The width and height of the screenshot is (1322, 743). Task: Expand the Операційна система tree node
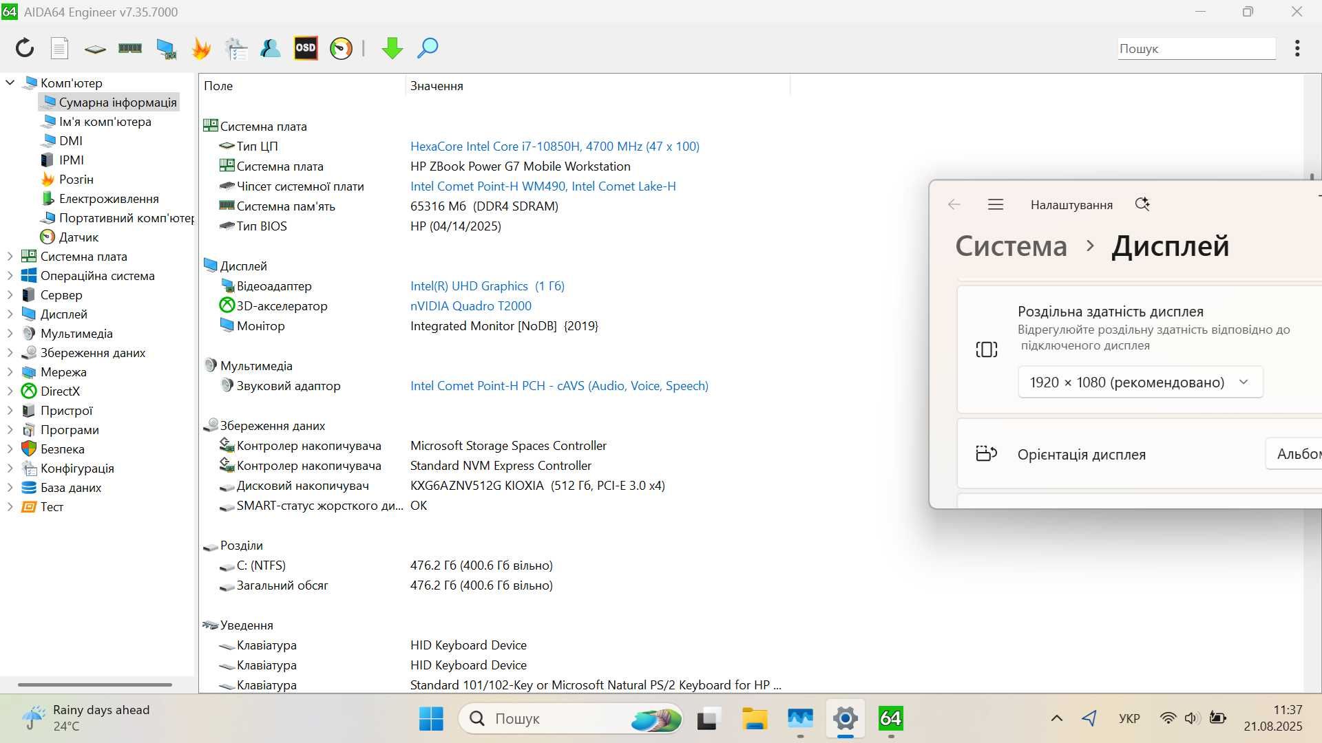tap(10, 275)
